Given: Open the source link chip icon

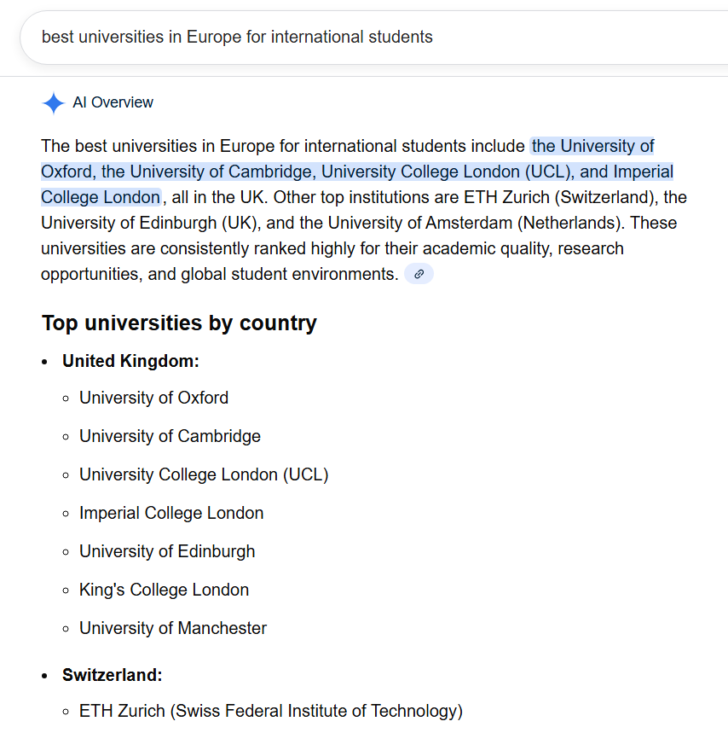Looking at the screenshot, I should (419, 274).
